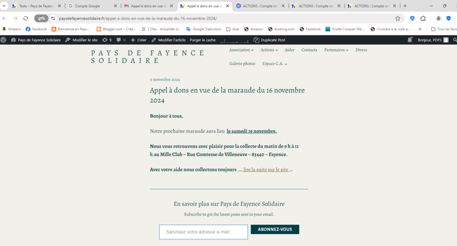Follow the 'lire la suite sur le site' link
The width and height of the screenshot is (457, 246).
pyautogui.click(x=266, y=169)
